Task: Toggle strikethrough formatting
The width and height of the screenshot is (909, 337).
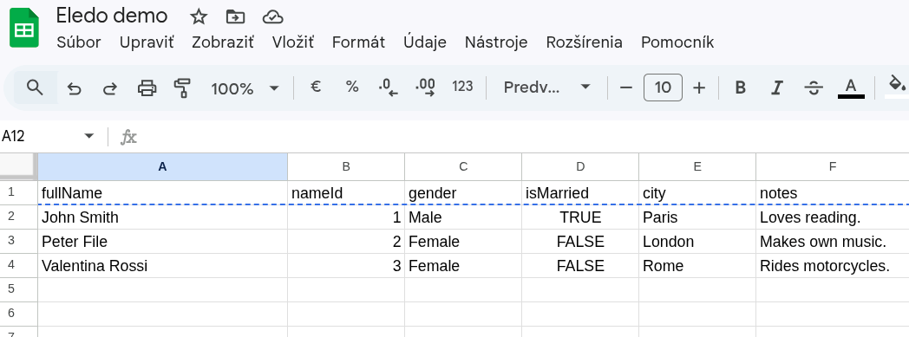Action: (x=814, y=88)
